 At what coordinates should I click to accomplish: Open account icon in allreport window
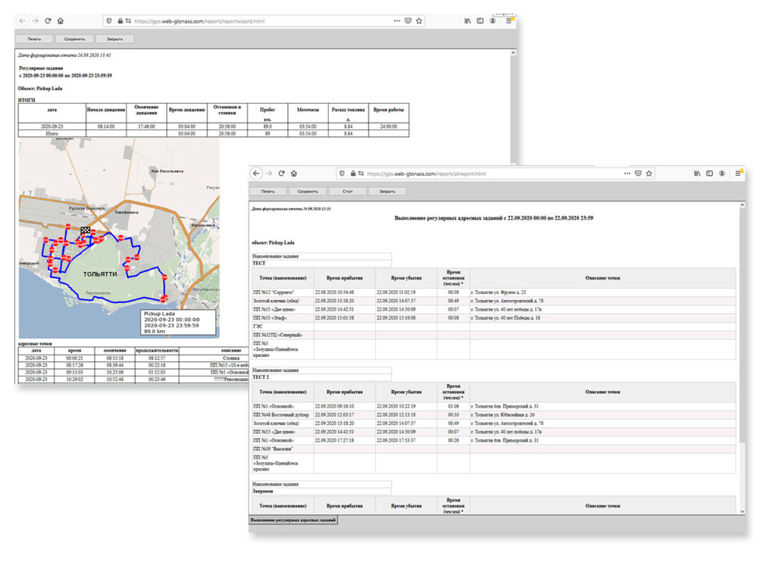722,173
